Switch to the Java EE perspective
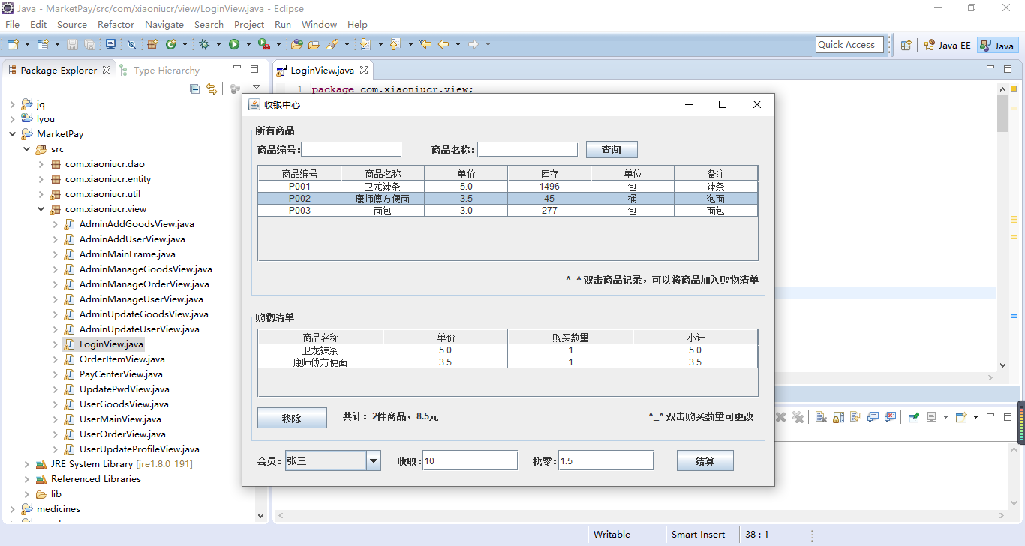 (947, 45)
